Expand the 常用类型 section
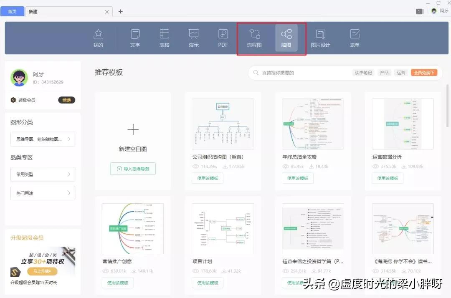 tap(43, 174)
